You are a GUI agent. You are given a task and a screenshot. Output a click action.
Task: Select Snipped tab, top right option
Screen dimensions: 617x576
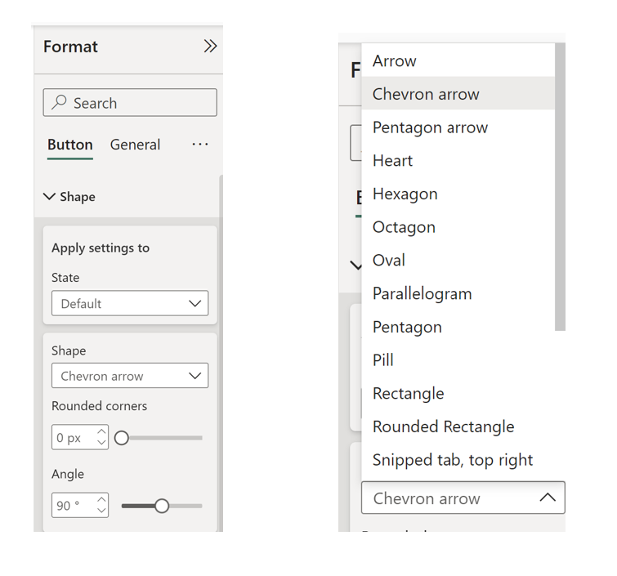[453, 460]
